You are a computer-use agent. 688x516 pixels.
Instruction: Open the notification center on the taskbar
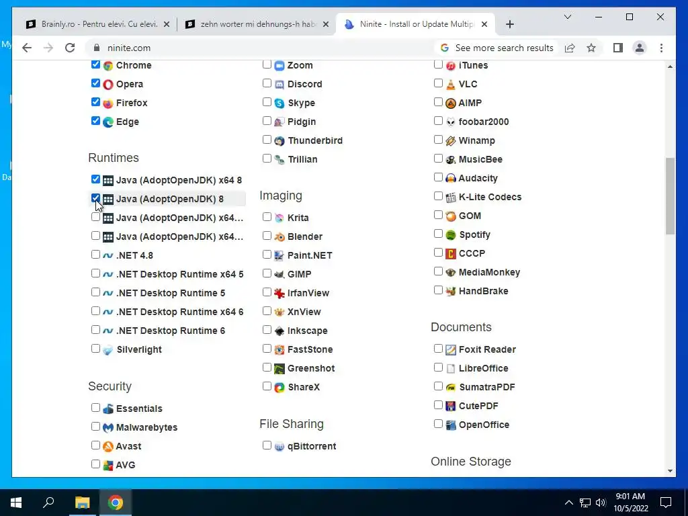coord(666,503)
